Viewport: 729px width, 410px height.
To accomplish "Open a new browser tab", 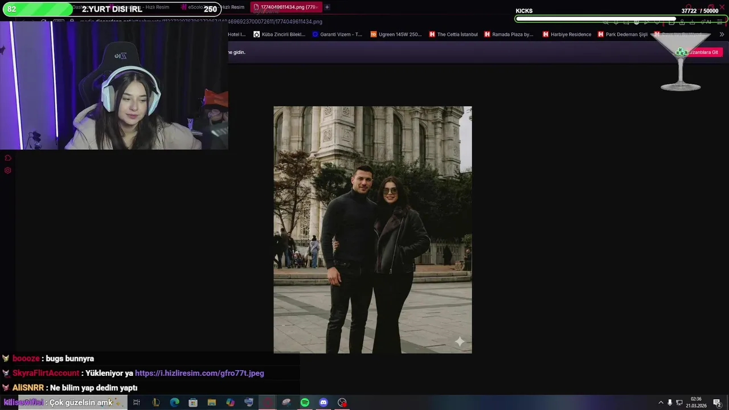I will (327, 7).
